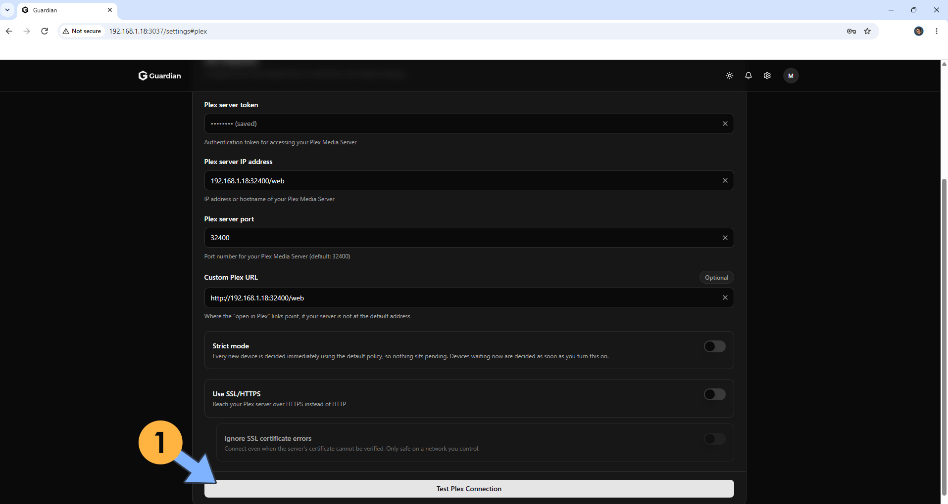
Task: Clear the Plex server IP address field
Action: (725, 180)
